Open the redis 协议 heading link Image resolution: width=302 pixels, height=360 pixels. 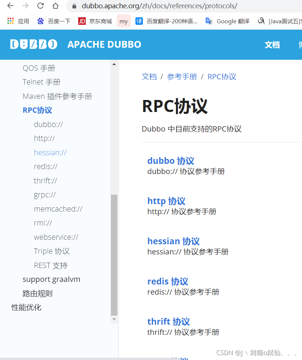pos(168,281)
